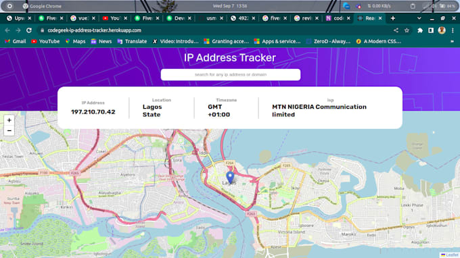The image size is (460, 258).
Task: Reload the current page
Action: point(28,30)
